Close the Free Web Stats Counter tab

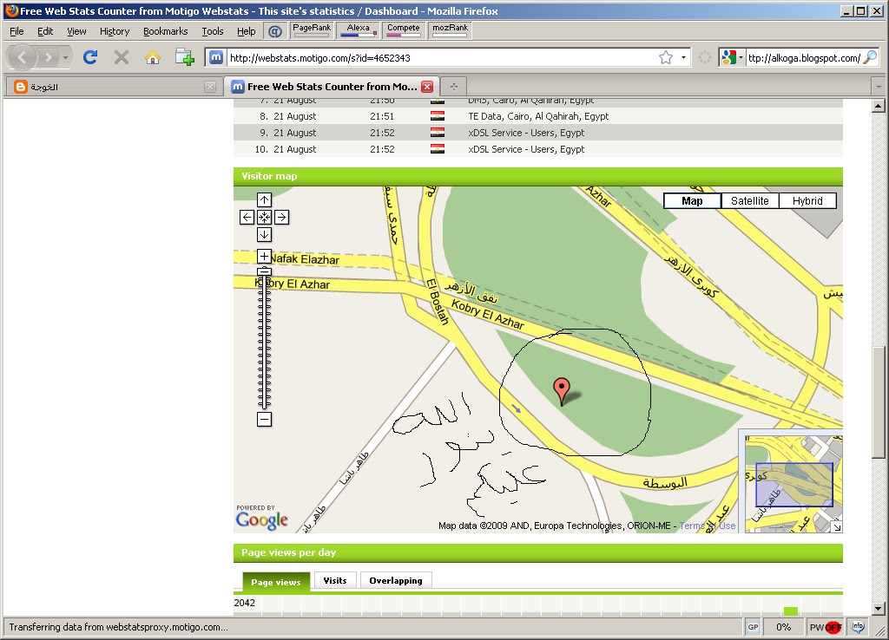[x=427, y=87]
